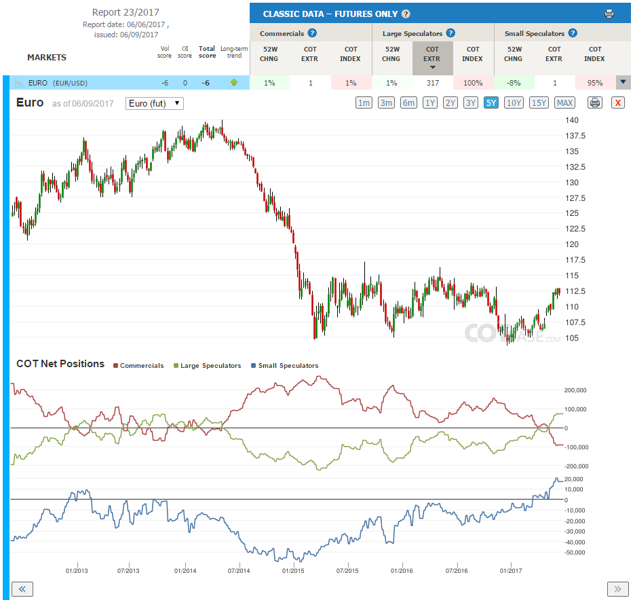Collapse the EURO row with blue down arrow
This screenshot has height=600, width=633.
point(623,82)
